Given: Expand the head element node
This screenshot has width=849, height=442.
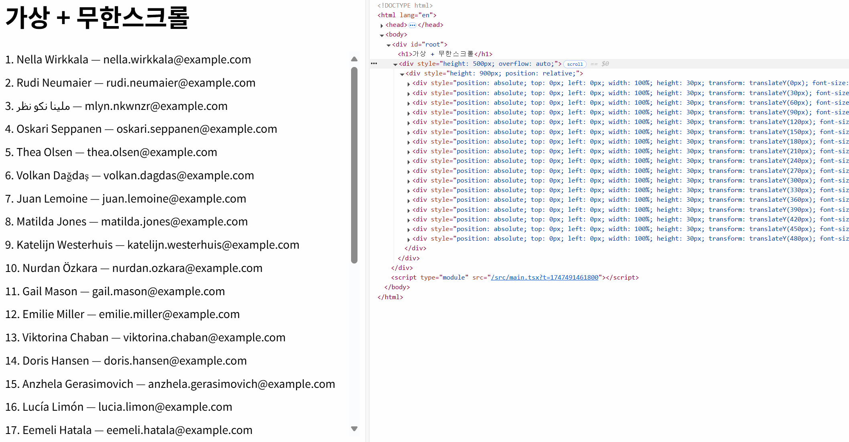Looking at the screenshot, I should (382, 25).
